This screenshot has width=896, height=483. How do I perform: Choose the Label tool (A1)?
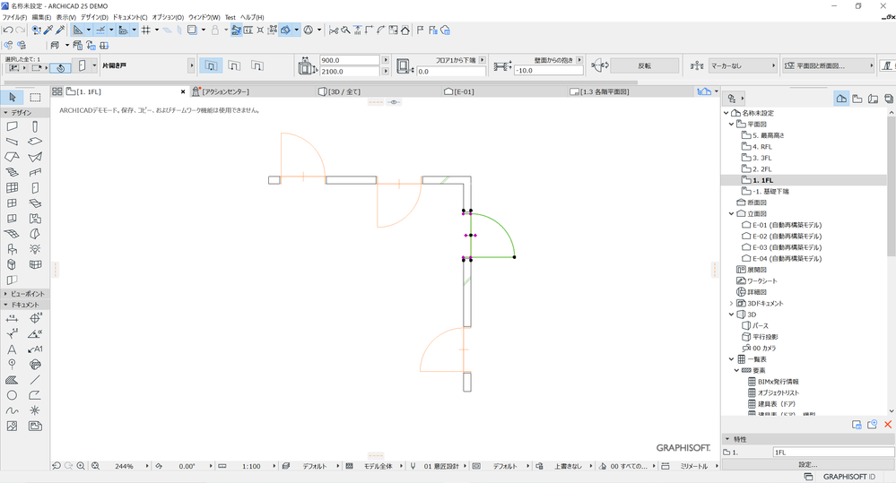pyautogui.click(x=35, y=349)
